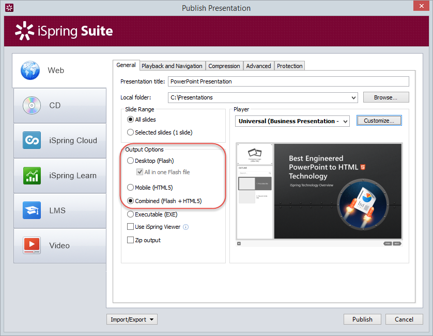This screenshot has height=336, width=433.
Task: Expand the Import/Export menu
Action: pos(132,319)
